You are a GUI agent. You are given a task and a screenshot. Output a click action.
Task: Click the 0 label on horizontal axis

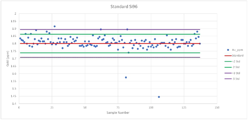pyautogui.click(x=19, y=108)
